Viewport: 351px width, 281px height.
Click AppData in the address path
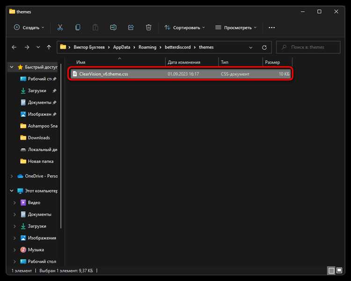click(122, 47)
